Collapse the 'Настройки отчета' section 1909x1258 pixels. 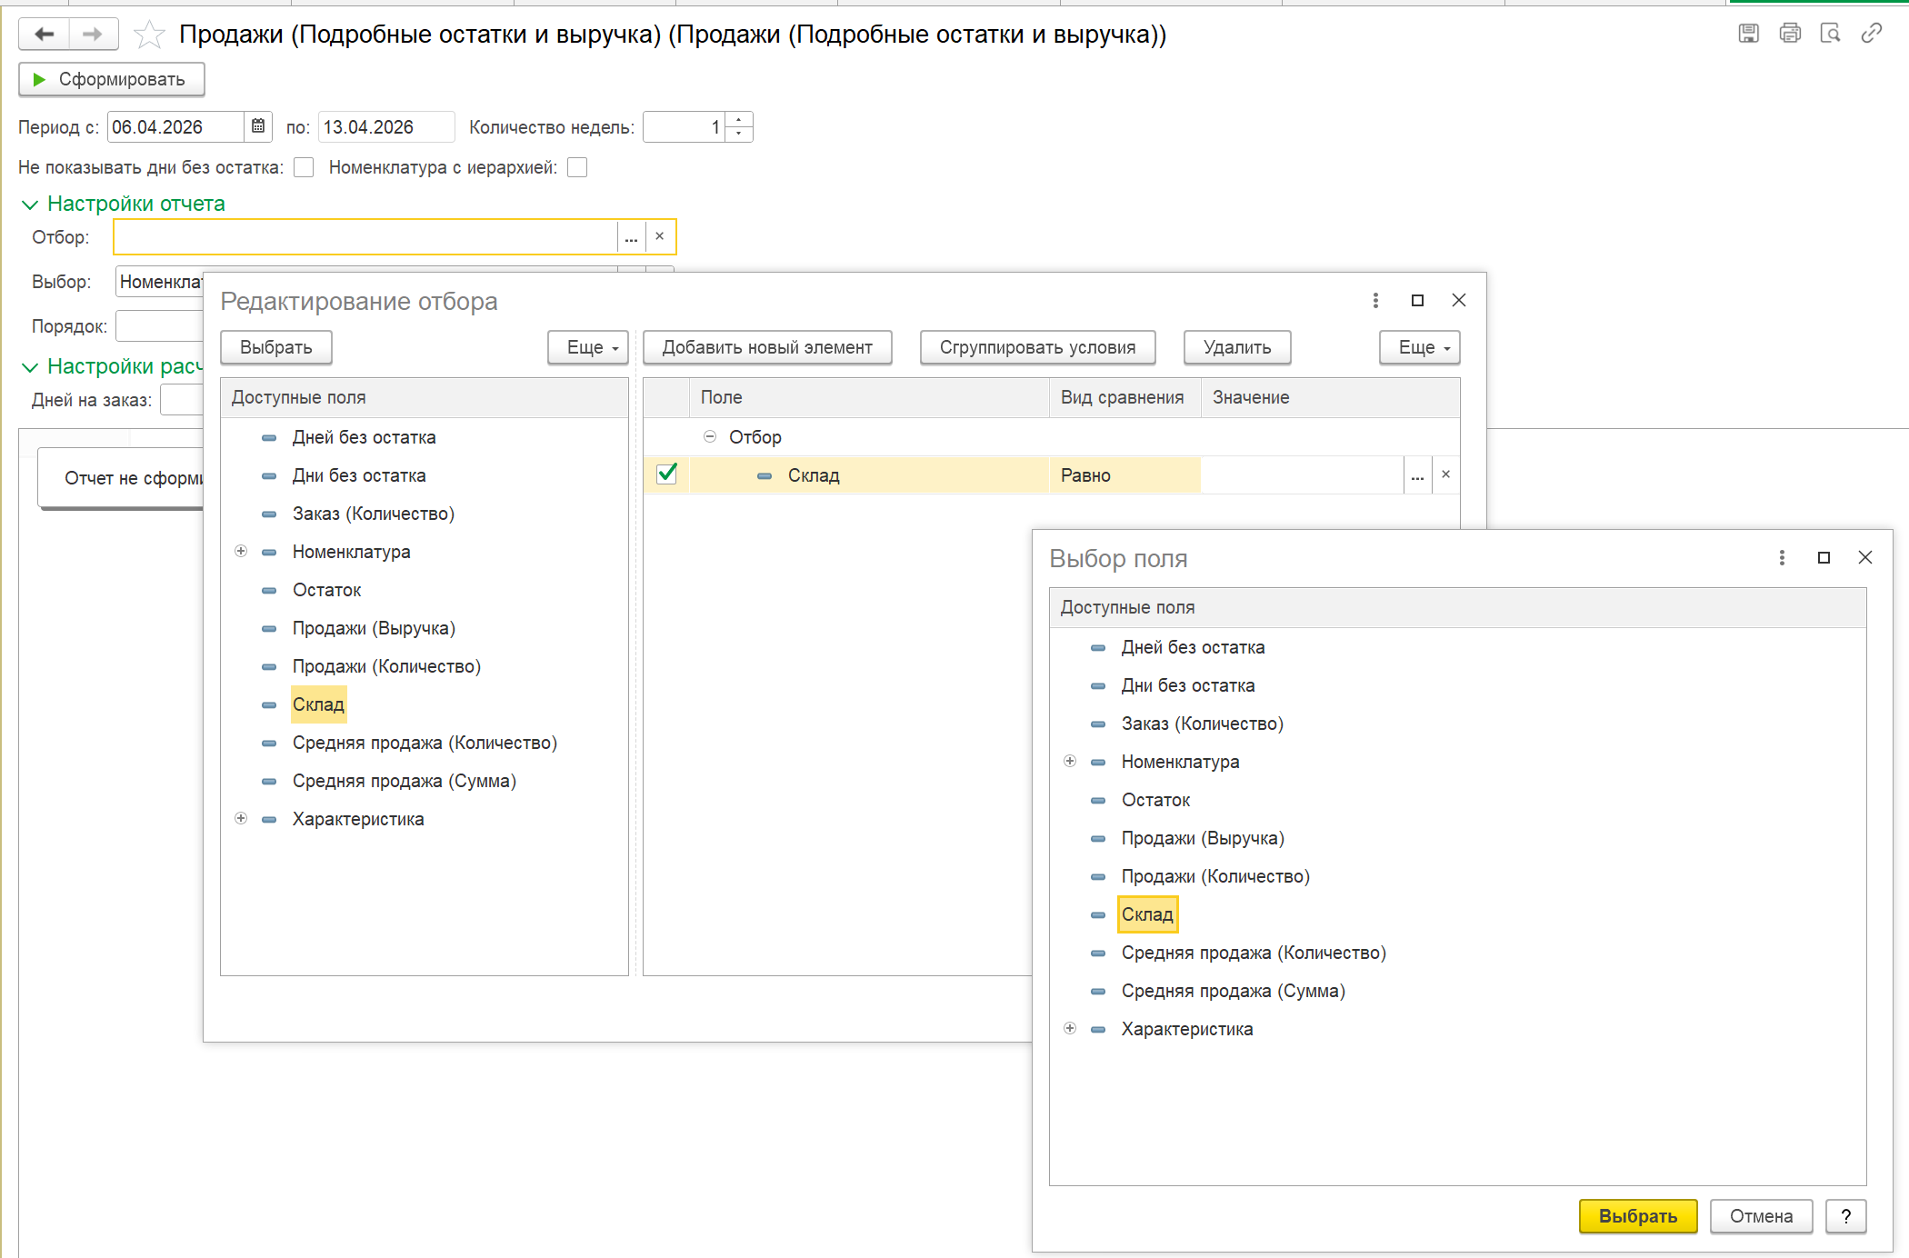(29, 205)
